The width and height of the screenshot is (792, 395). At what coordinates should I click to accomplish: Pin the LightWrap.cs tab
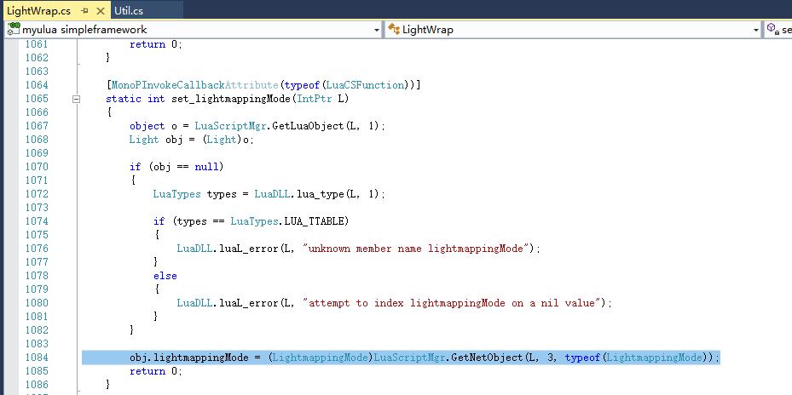click(84, 11)
